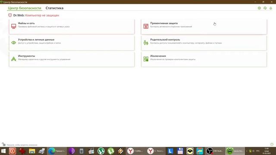Select the Центр безопасности tab
Image resolution: width=276 pixels, height=155 pixels.
pos(25,8)
